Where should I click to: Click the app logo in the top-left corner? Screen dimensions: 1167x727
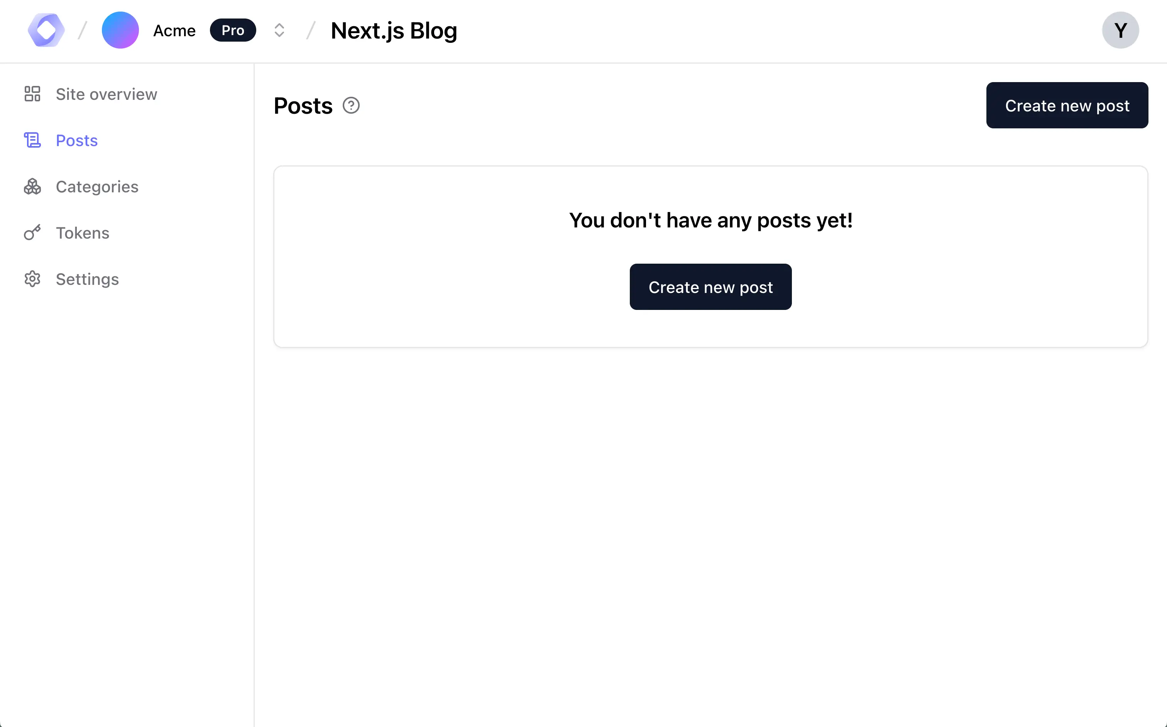pos(46,30)
